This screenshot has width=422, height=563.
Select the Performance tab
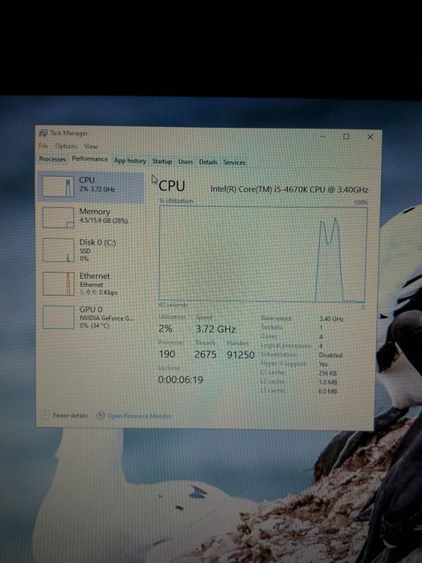90,158
